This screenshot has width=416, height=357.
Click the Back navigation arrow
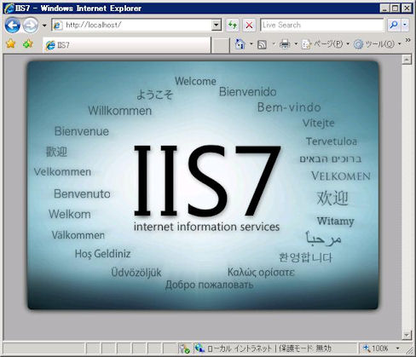coord(13,26)
